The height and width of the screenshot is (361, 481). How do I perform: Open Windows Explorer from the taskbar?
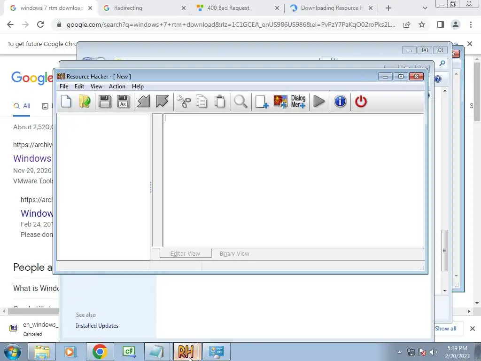(42, 352)
